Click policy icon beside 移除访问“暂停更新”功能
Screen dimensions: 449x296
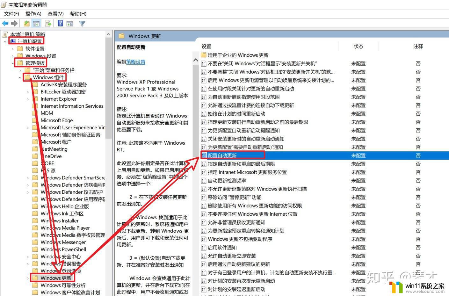[x=204, y=197]
